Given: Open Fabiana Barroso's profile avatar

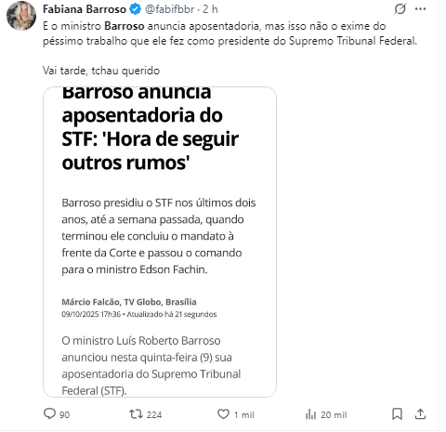Looking at the screenshot, I should click(21, 16).
